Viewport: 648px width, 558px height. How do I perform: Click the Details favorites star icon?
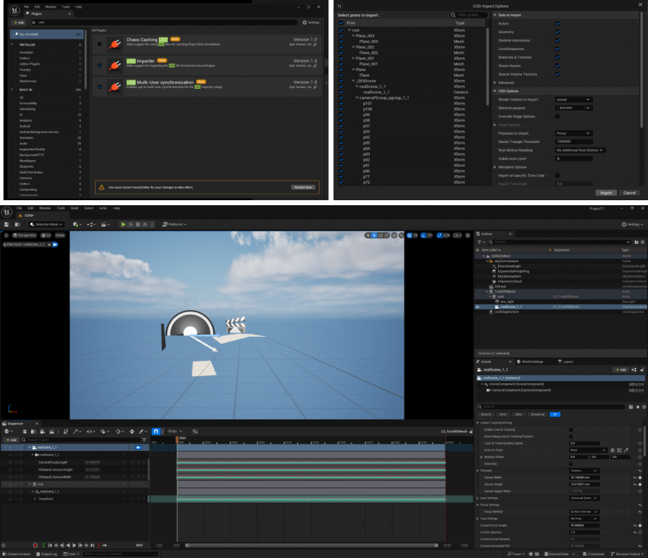click(x=638, y=407)
